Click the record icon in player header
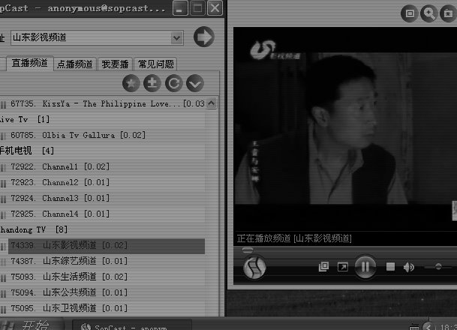 pyautogui.click(x=448, y=13)
